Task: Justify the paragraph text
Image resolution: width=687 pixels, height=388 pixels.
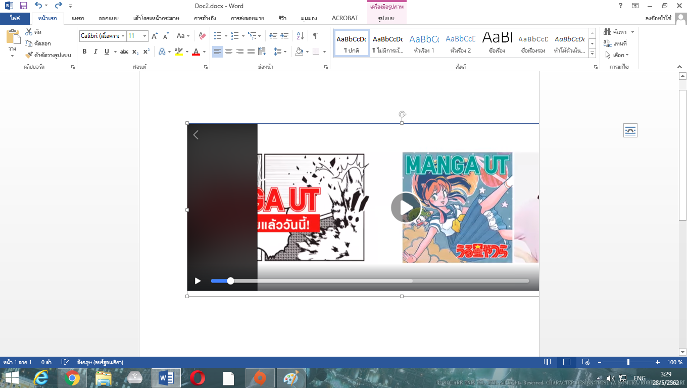Action: [x=251, y=52]
